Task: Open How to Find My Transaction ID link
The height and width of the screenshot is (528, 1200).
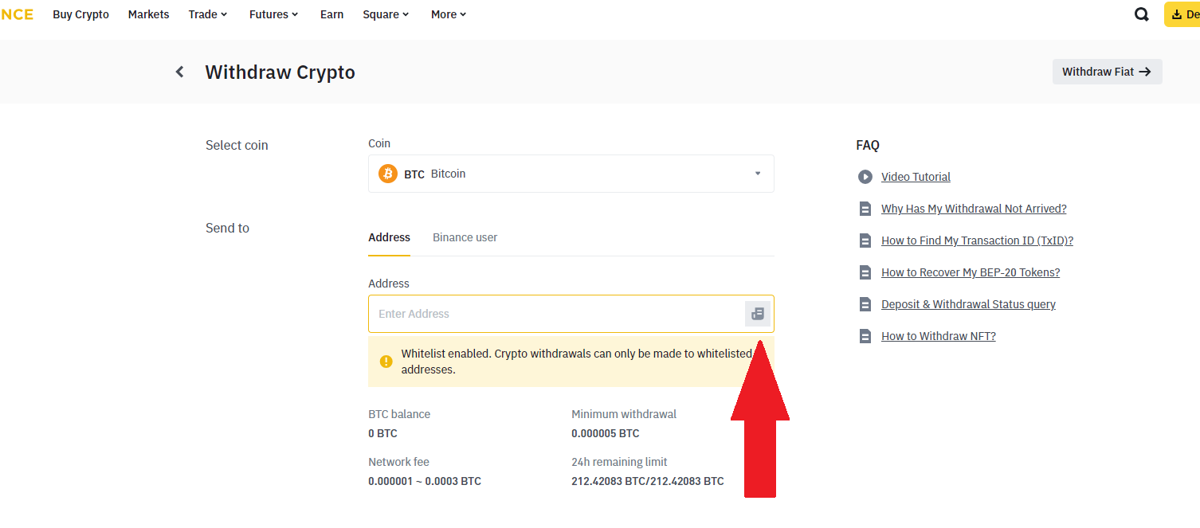Action: tap(977, 241)
